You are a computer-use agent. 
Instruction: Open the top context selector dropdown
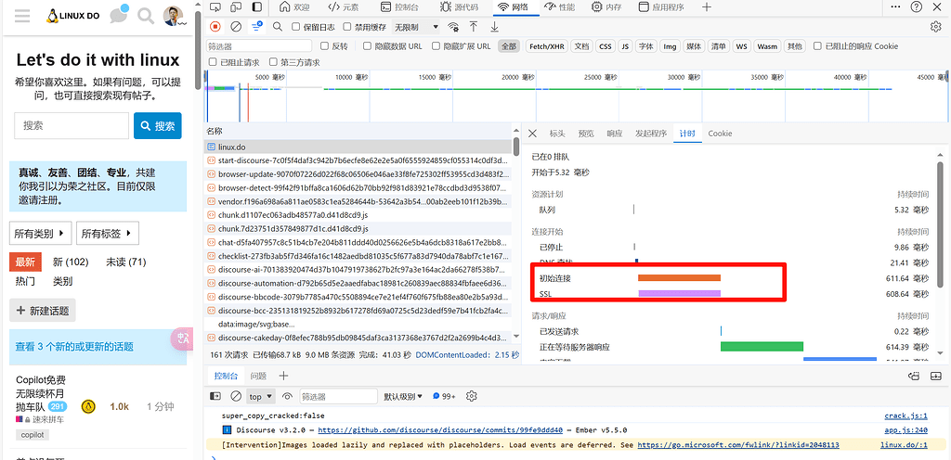261,396
